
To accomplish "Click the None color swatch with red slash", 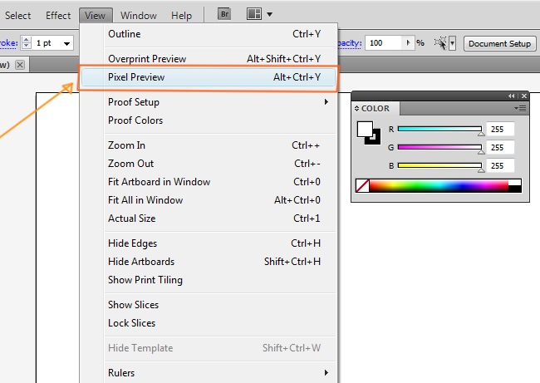I will tap(362, 186).
